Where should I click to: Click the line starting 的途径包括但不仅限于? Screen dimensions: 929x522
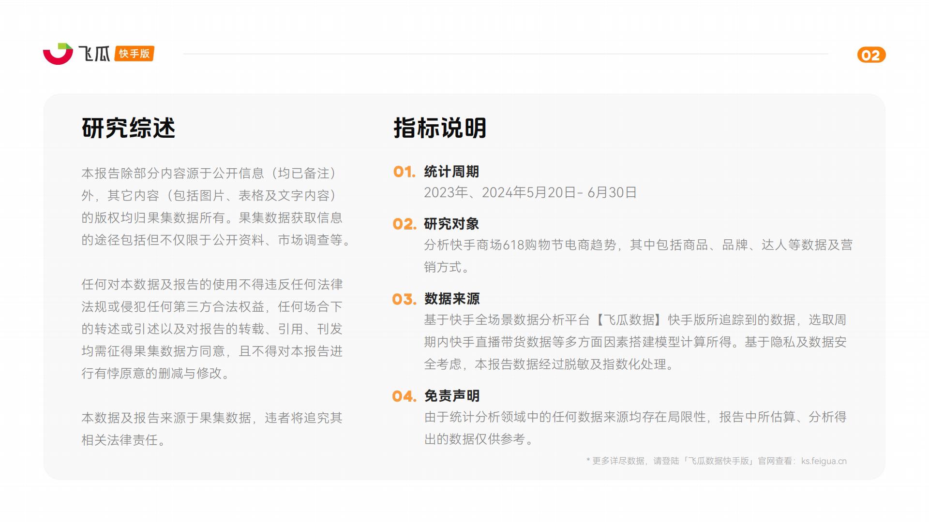tap(216, 240)
